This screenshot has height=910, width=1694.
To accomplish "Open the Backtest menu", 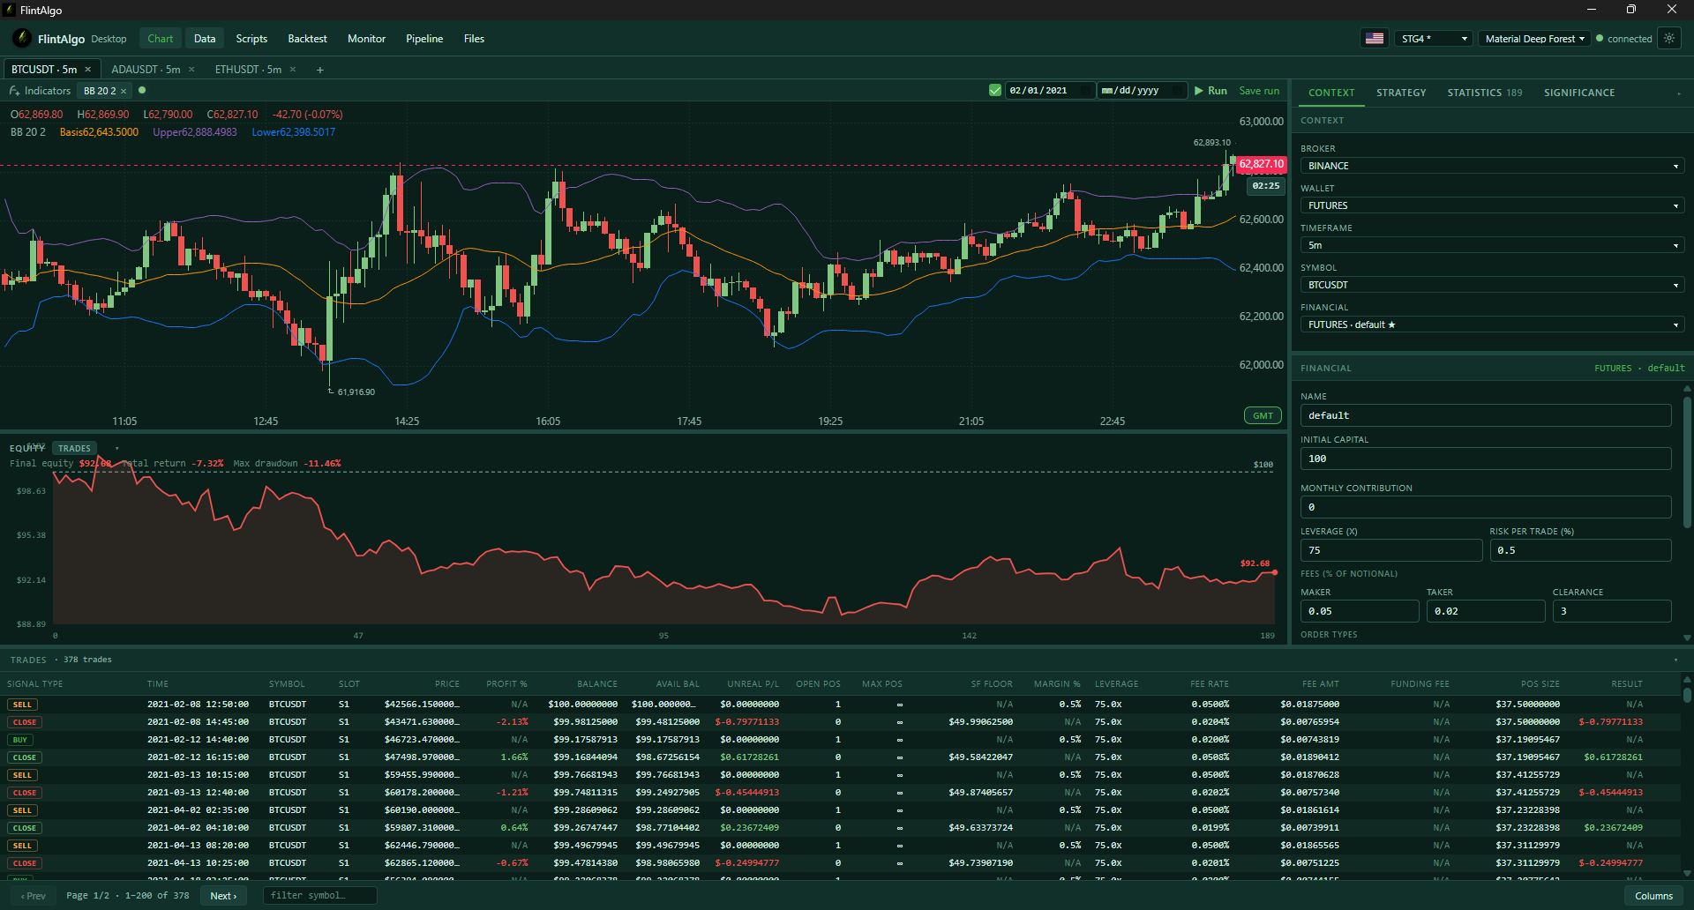I will tap(307, 39).
